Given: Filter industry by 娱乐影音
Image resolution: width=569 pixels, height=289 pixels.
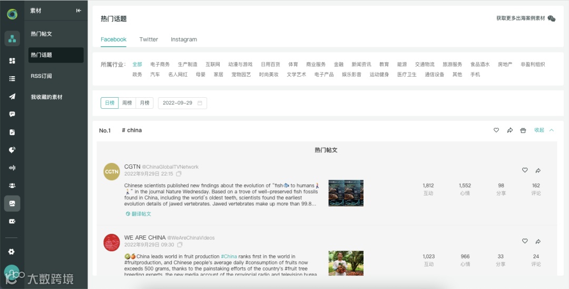Looking at the screenshot, I should pos(351,75).
